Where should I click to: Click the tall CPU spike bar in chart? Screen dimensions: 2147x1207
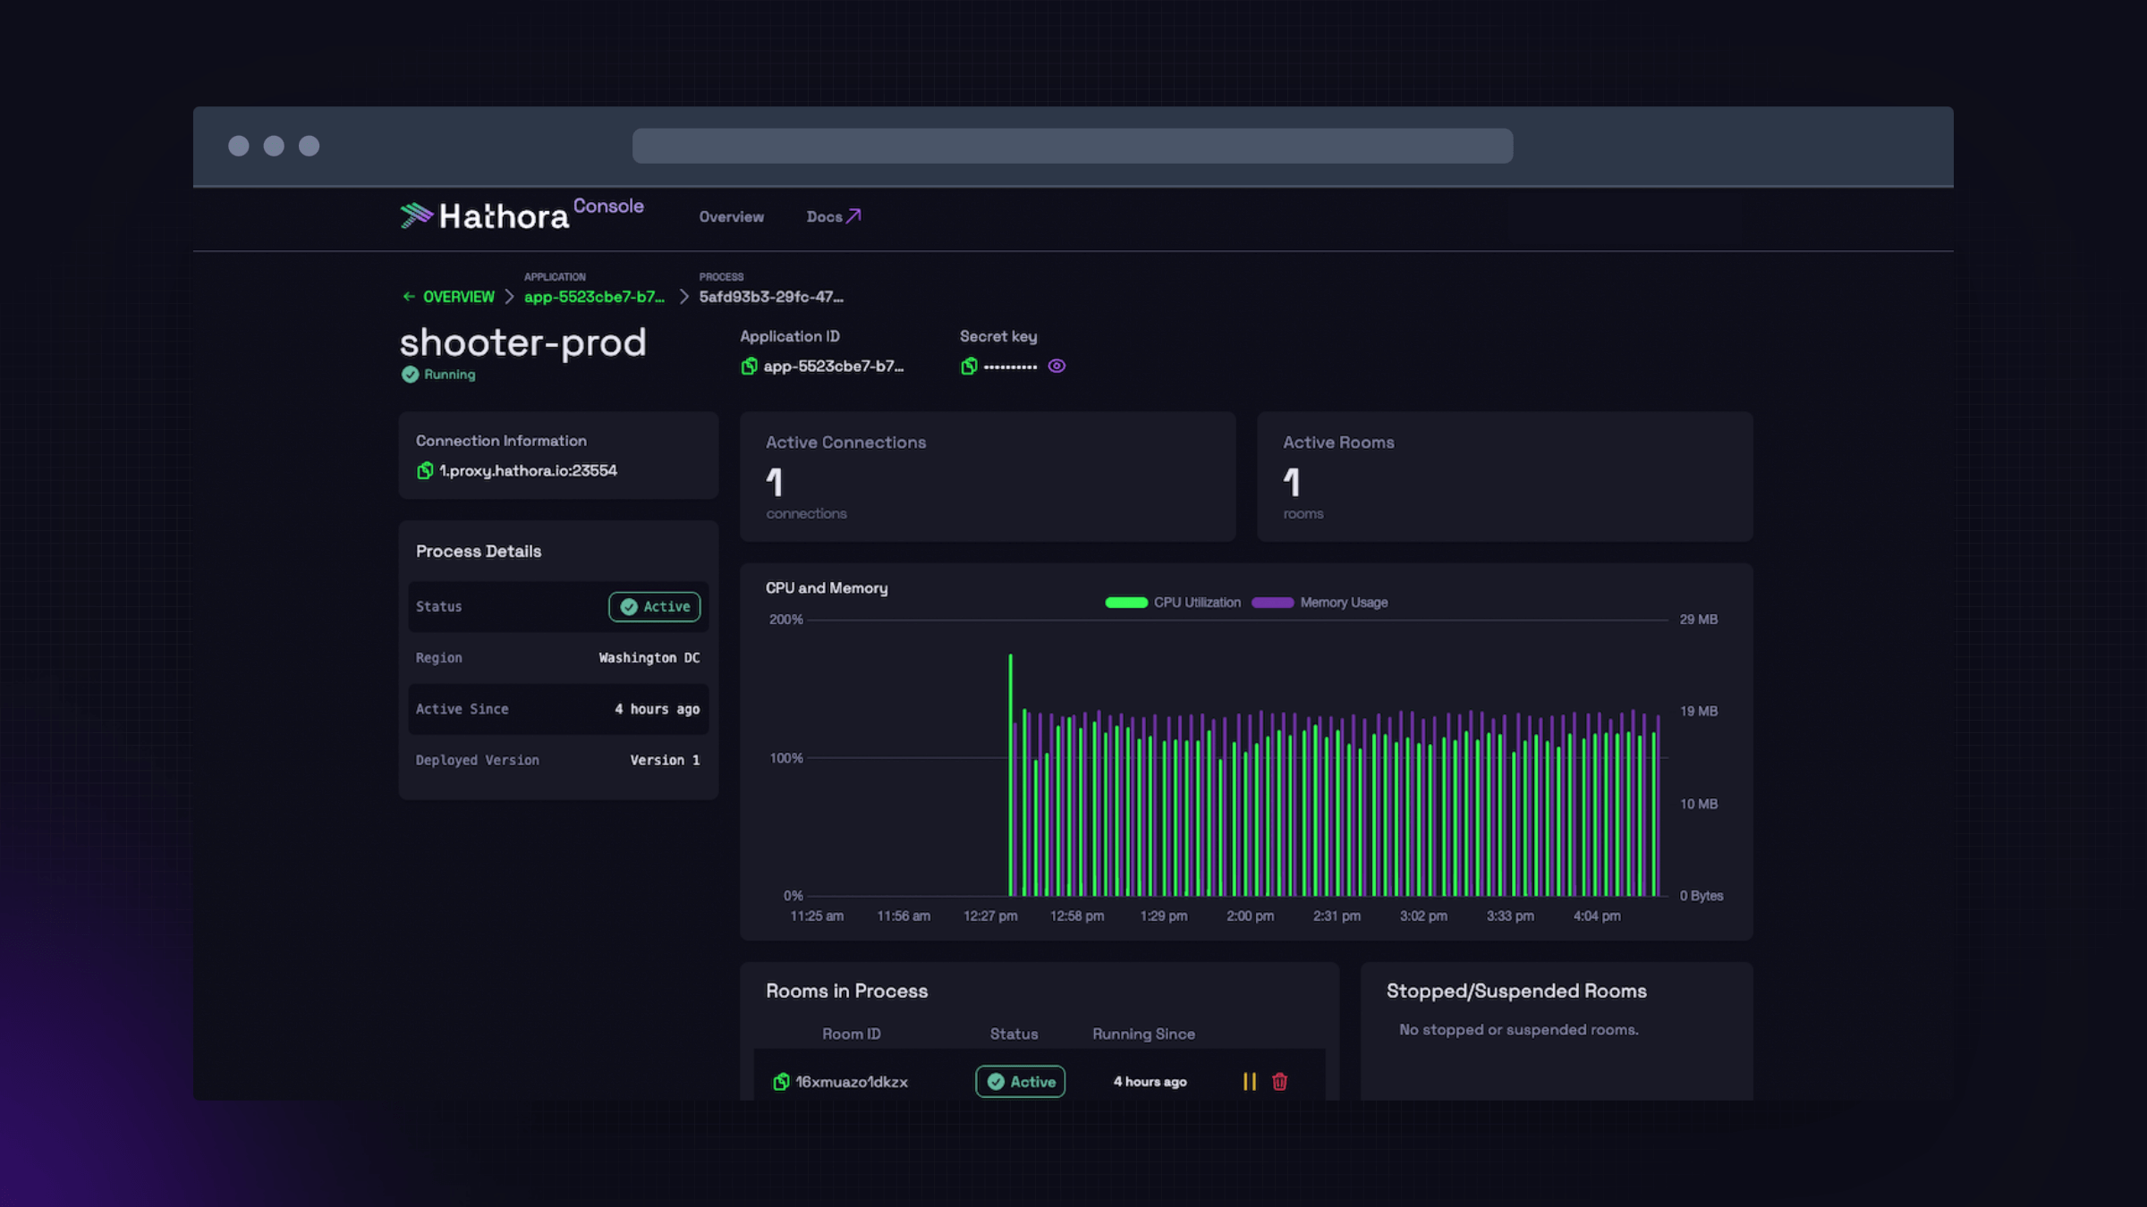pos(1011,774)
